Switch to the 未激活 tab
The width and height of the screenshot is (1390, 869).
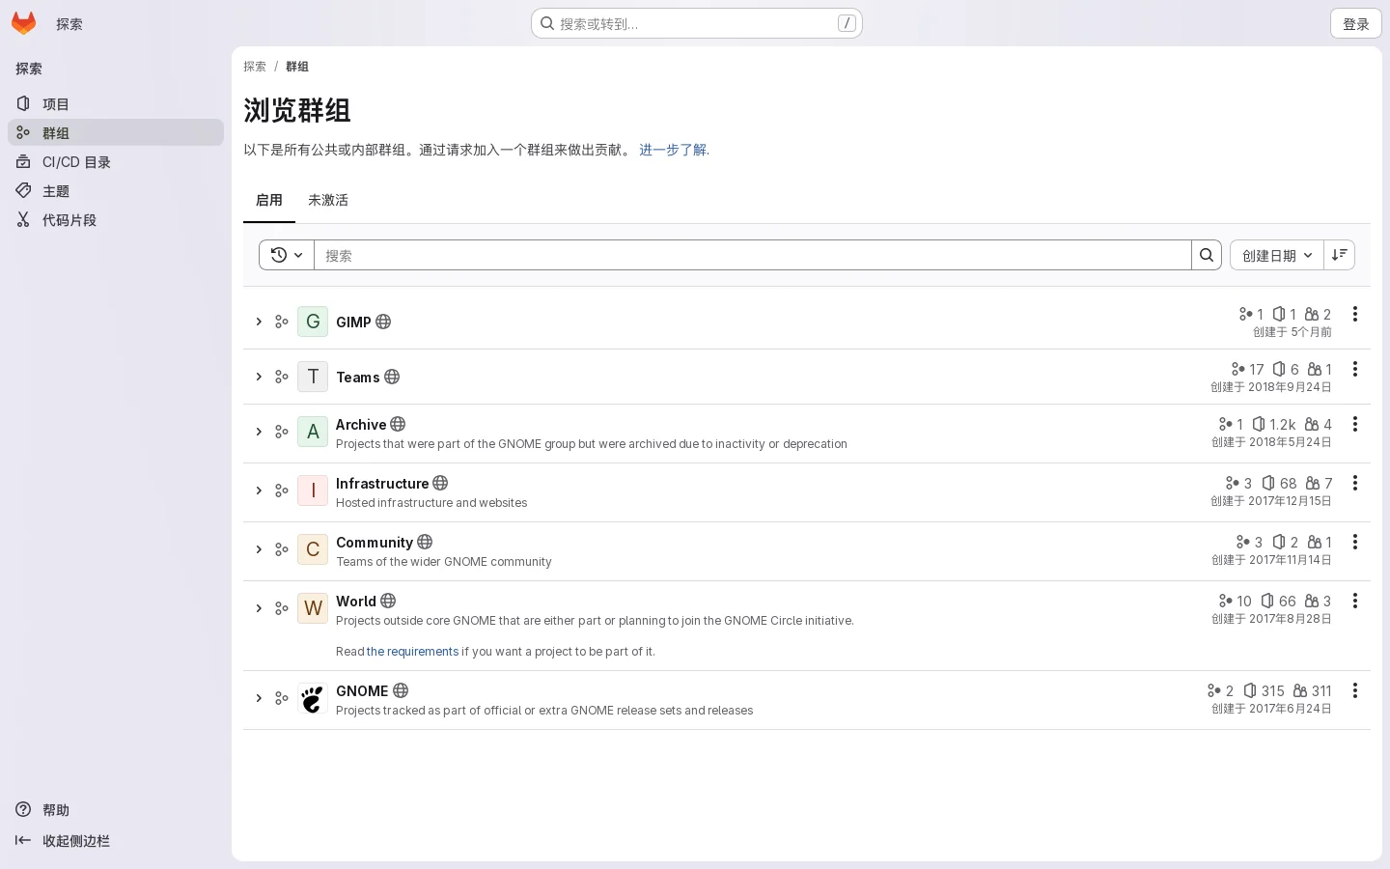pos(328,200)
